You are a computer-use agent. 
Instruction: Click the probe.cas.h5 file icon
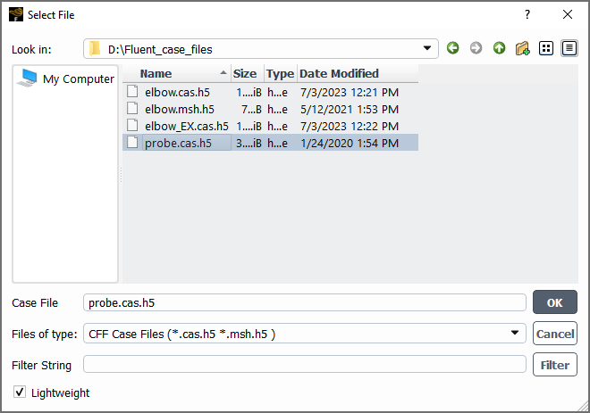click(132, 143)
